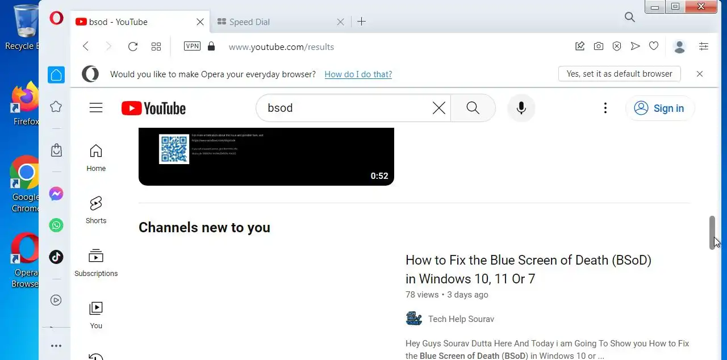Click the Sign in button
Screen dimensions: 727x360
[659, 108]
